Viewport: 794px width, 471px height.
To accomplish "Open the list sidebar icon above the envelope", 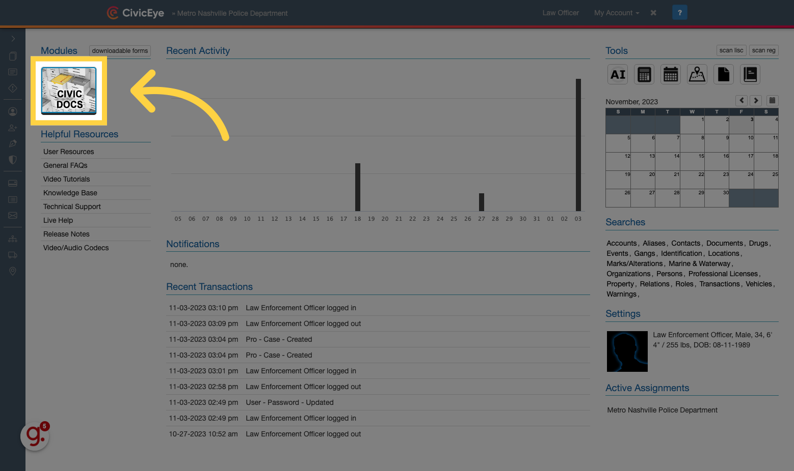I will pyautogui.click(x=13, y=199).
